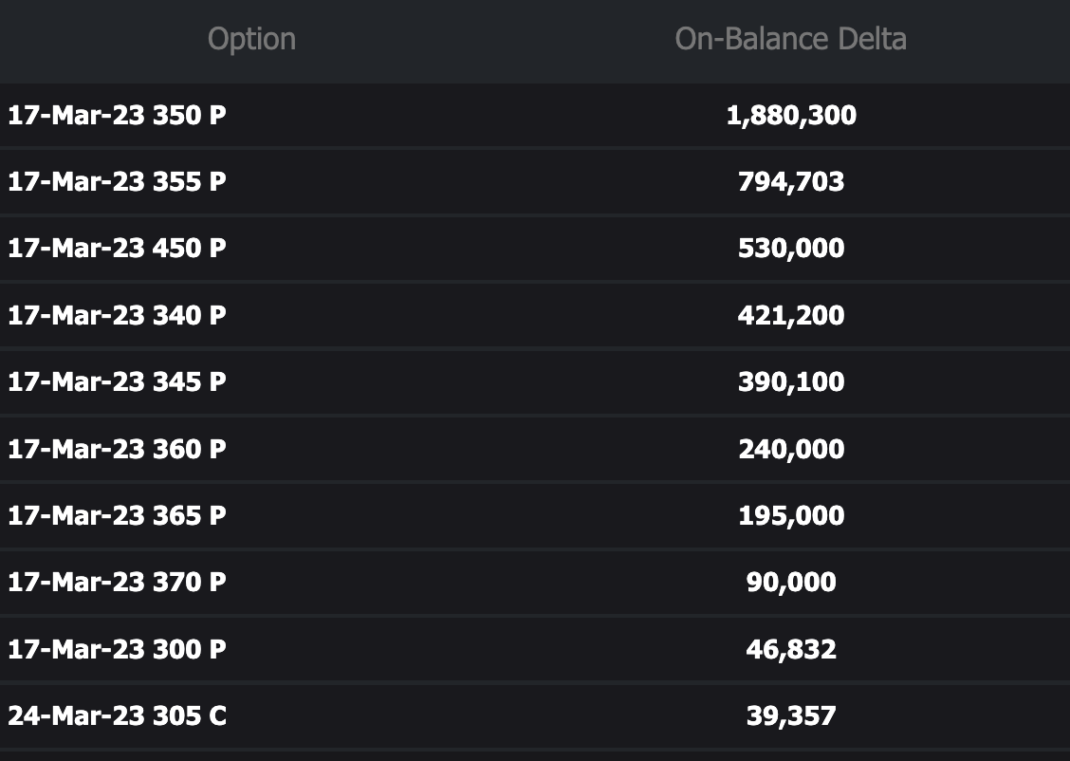
Task: Click the 39,357 delta value
Action: 791,715
